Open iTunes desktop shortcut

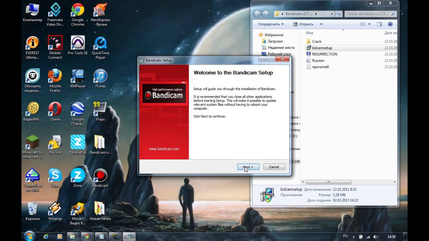pos(100,79)
